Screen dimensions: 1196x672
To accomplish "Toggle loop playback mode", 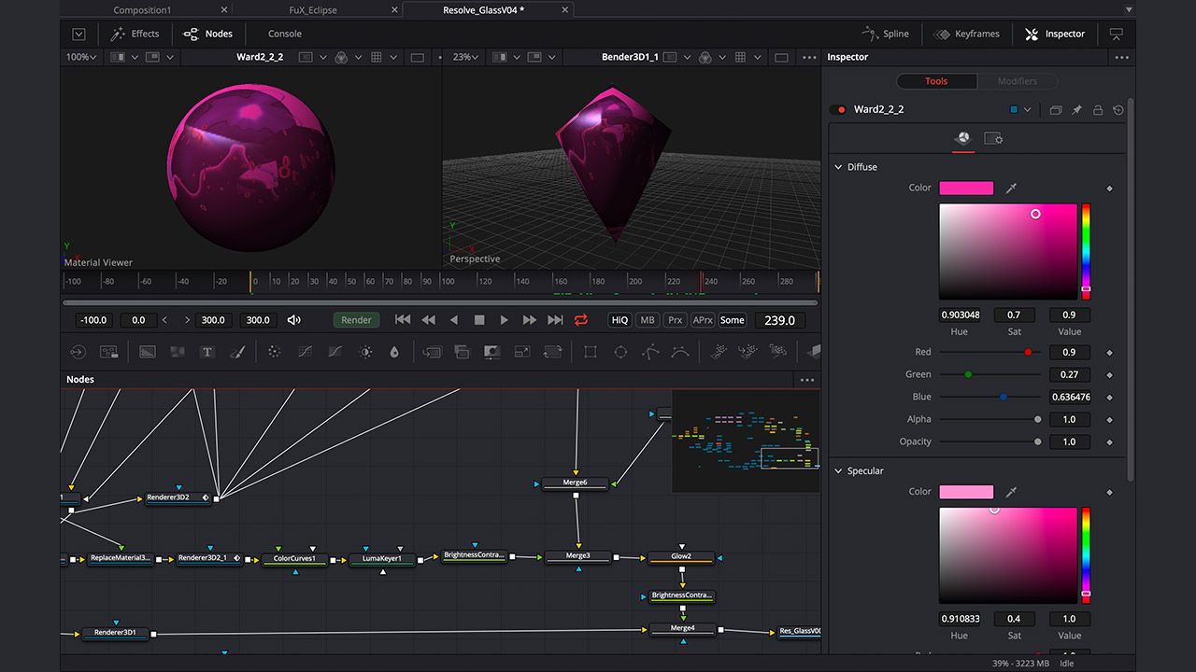I will pyautogui.click(x=581, y=320).
